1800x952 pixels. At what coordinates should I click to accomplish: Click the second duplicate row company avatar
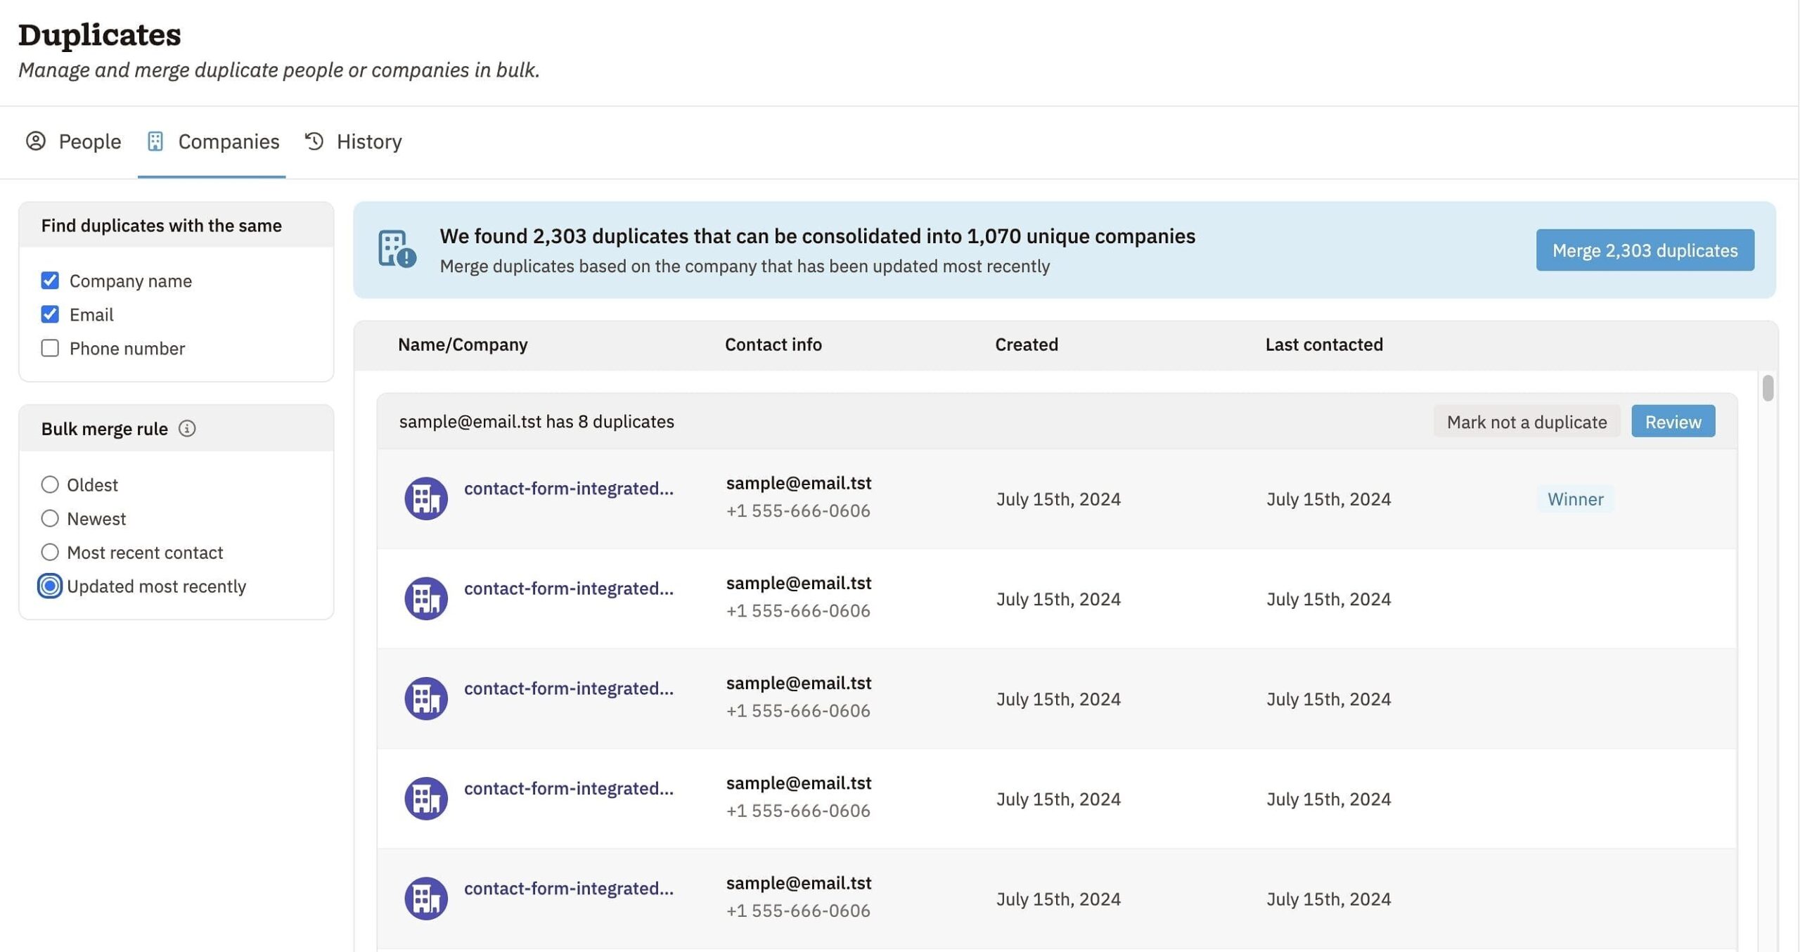426,598
